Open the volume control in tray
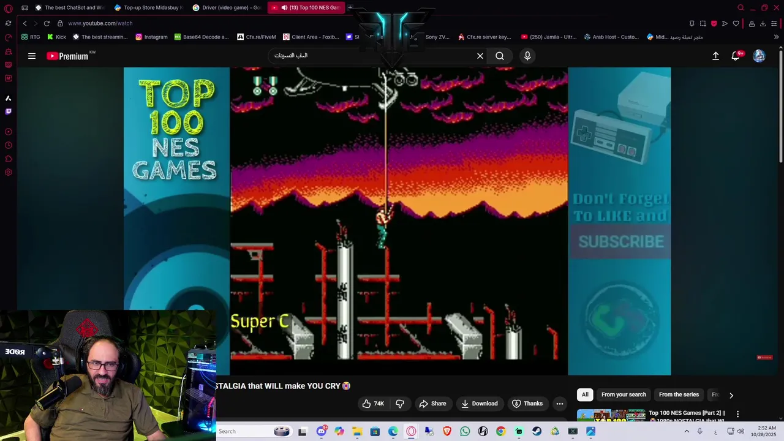784x441 pixels. tap(741, 431)
